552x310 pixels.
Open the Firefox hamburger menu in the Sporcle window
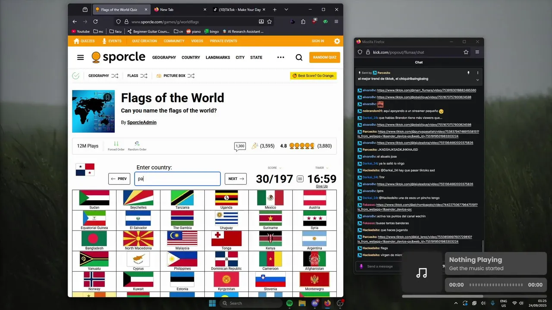click(336, 22)
